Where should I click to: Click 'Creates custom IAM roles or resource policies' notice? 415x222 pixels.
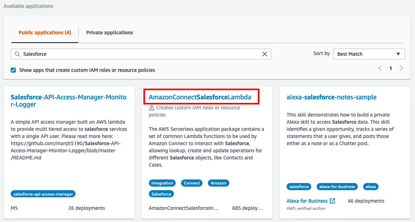[194, 111]
